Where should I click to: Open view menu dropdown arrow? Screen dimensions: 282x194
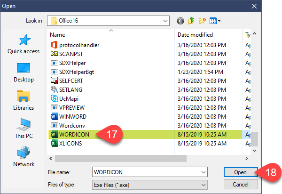219,21
